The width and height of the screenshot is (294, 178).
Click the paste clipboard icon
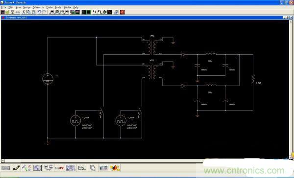[34, 12]
